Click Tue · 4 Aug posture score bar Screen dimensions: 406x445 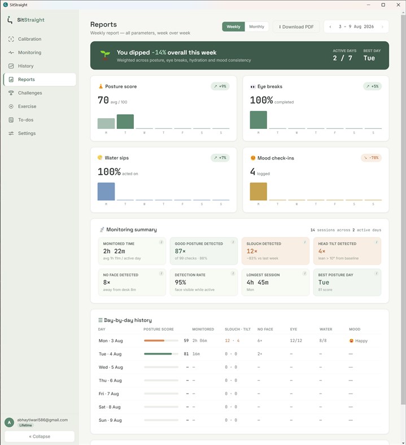(161, 354)
